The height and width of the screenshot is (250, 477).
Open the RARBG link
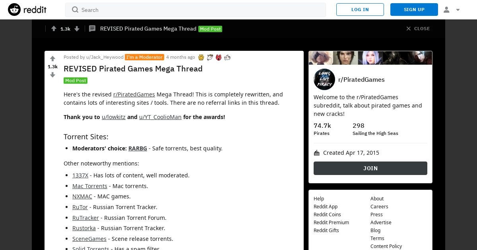pos(138,148)
